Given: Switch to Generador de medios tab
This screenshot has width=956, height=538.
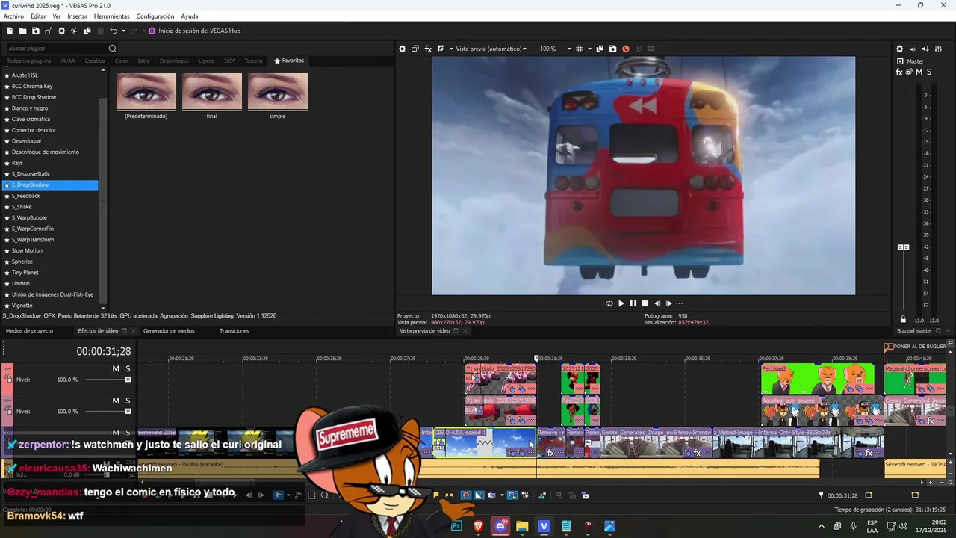Looking at the screenshot, I should tap(169, 331).
